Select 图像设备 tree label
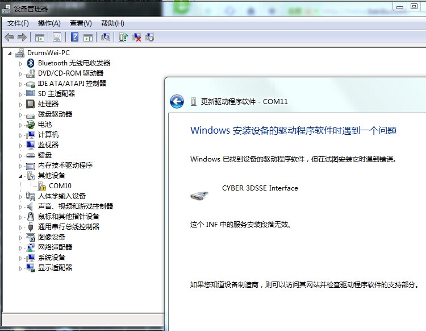 click(51, 237)
